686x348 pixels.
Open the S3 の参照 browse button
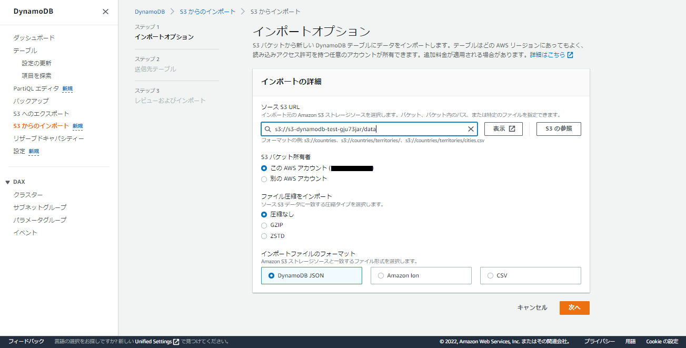tap(559, 129)
